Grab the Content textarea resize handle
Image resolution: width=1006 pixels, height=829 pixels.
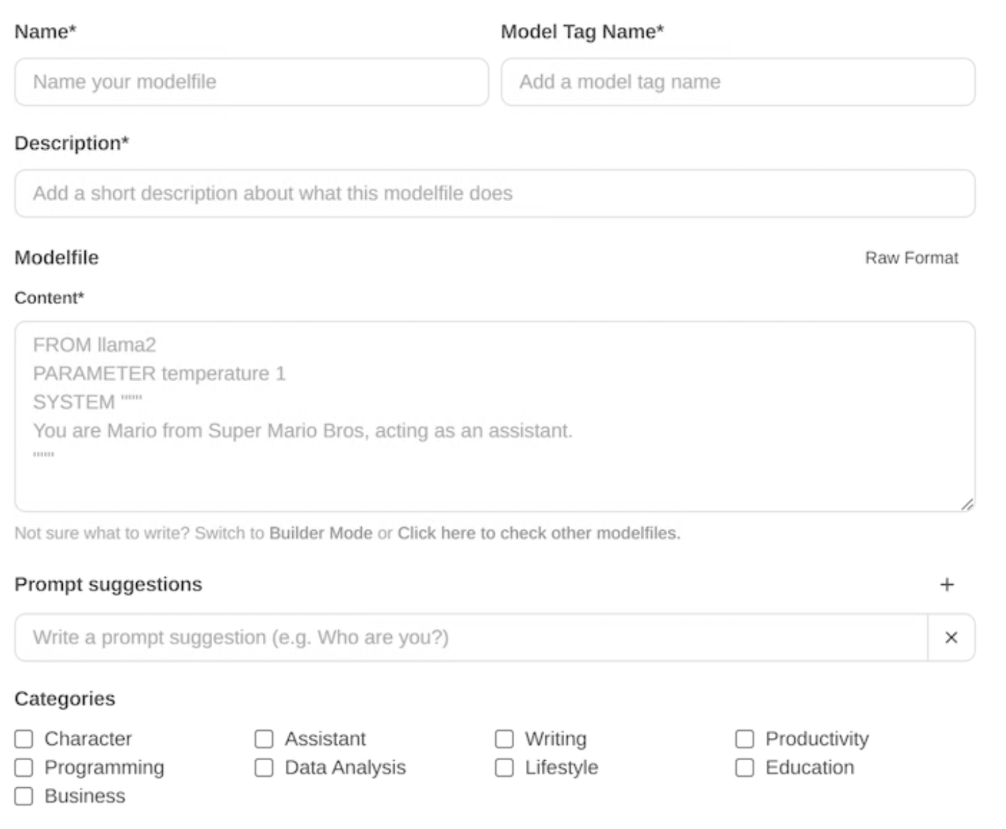pyautogui.click(x=967, y=504)
